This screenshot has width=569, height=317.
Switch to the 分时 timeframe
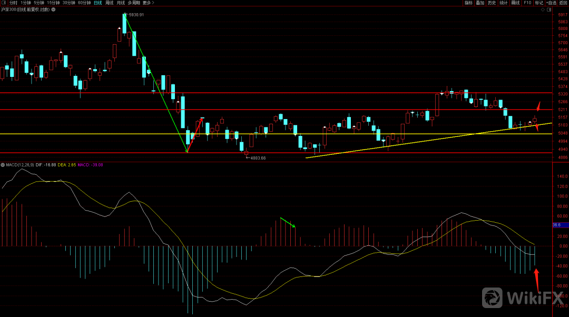pyautogui.click(x=13, y=3)
